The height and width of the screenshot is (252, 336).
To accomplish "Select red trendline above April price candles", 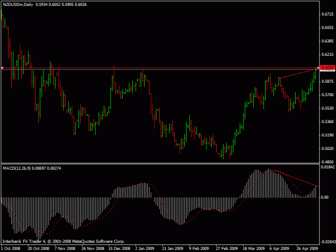I will pyautogui.click(x=298, y=73).
